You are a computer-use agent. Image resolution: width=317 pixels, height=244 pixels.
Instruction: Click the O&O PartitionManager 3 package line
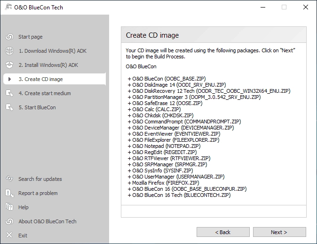click(194, 97)
